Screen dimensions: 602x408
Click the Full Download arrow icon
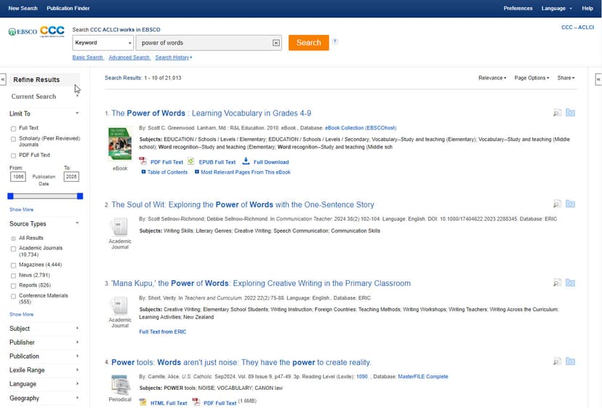click(x=246, y=161)
